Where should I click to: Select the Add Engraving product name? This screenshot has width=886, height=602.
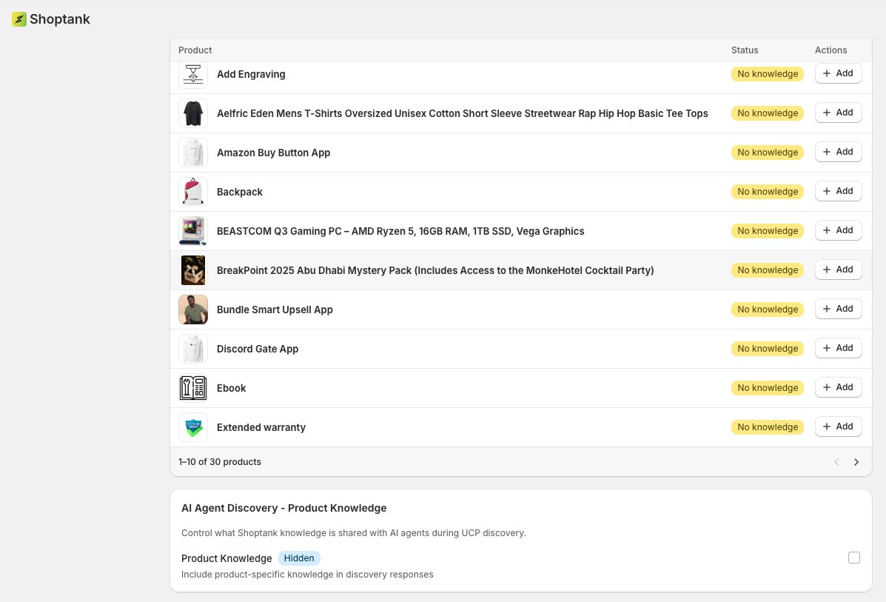251,75
